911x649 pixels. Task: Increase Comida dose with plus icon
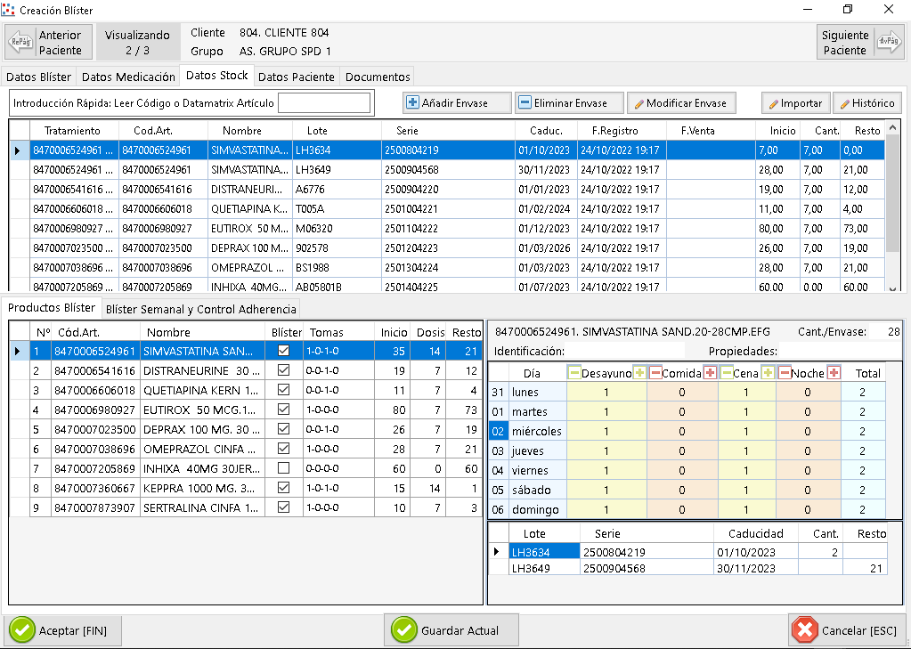(x=710, y=373)
